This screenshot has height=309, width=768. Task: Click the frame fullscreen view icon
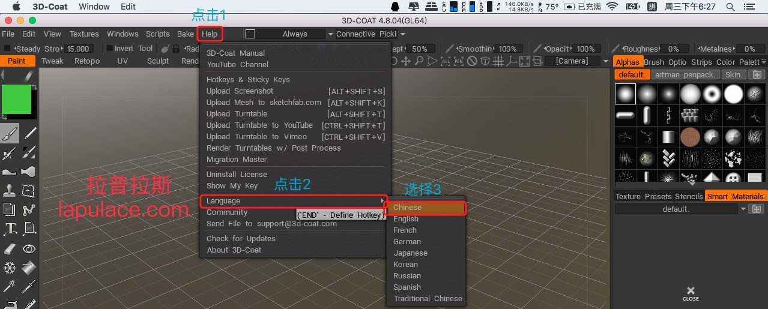[x=525, y=61]
